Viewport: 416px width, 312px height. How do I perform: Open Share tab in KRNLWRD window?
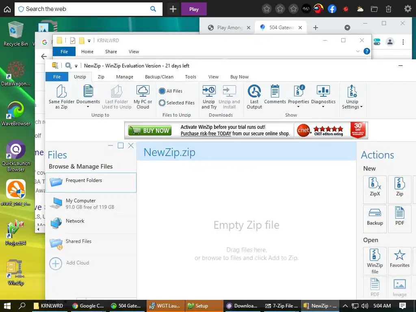click(x=111, y=52)
